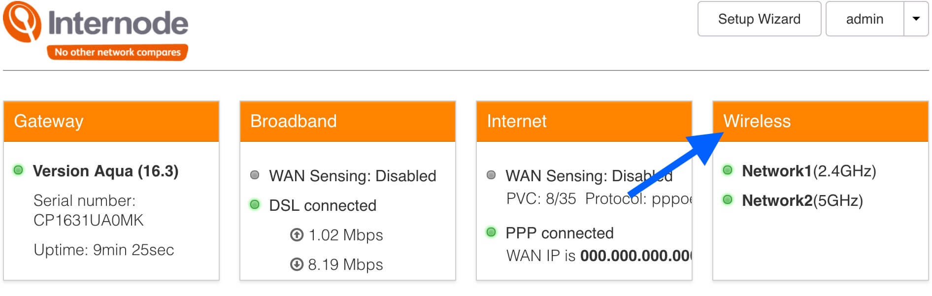Click the gateway serial number CP1631UA0MK
Screen dimensions: 932x296
[x=89, y=220]
